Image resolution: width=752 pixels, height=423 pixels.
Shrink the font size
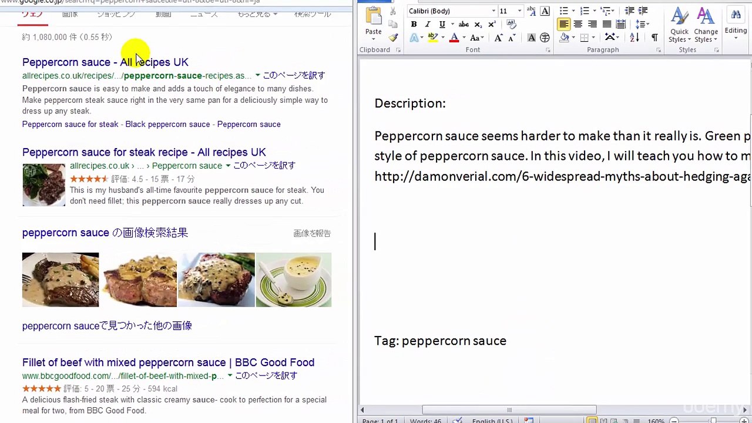pos(513,38)
